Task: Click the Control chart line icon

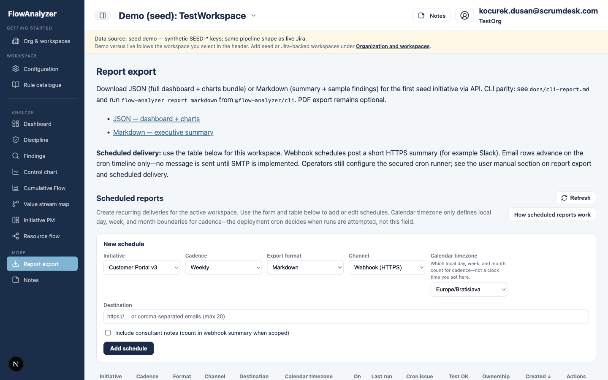Action: (16, 172)
